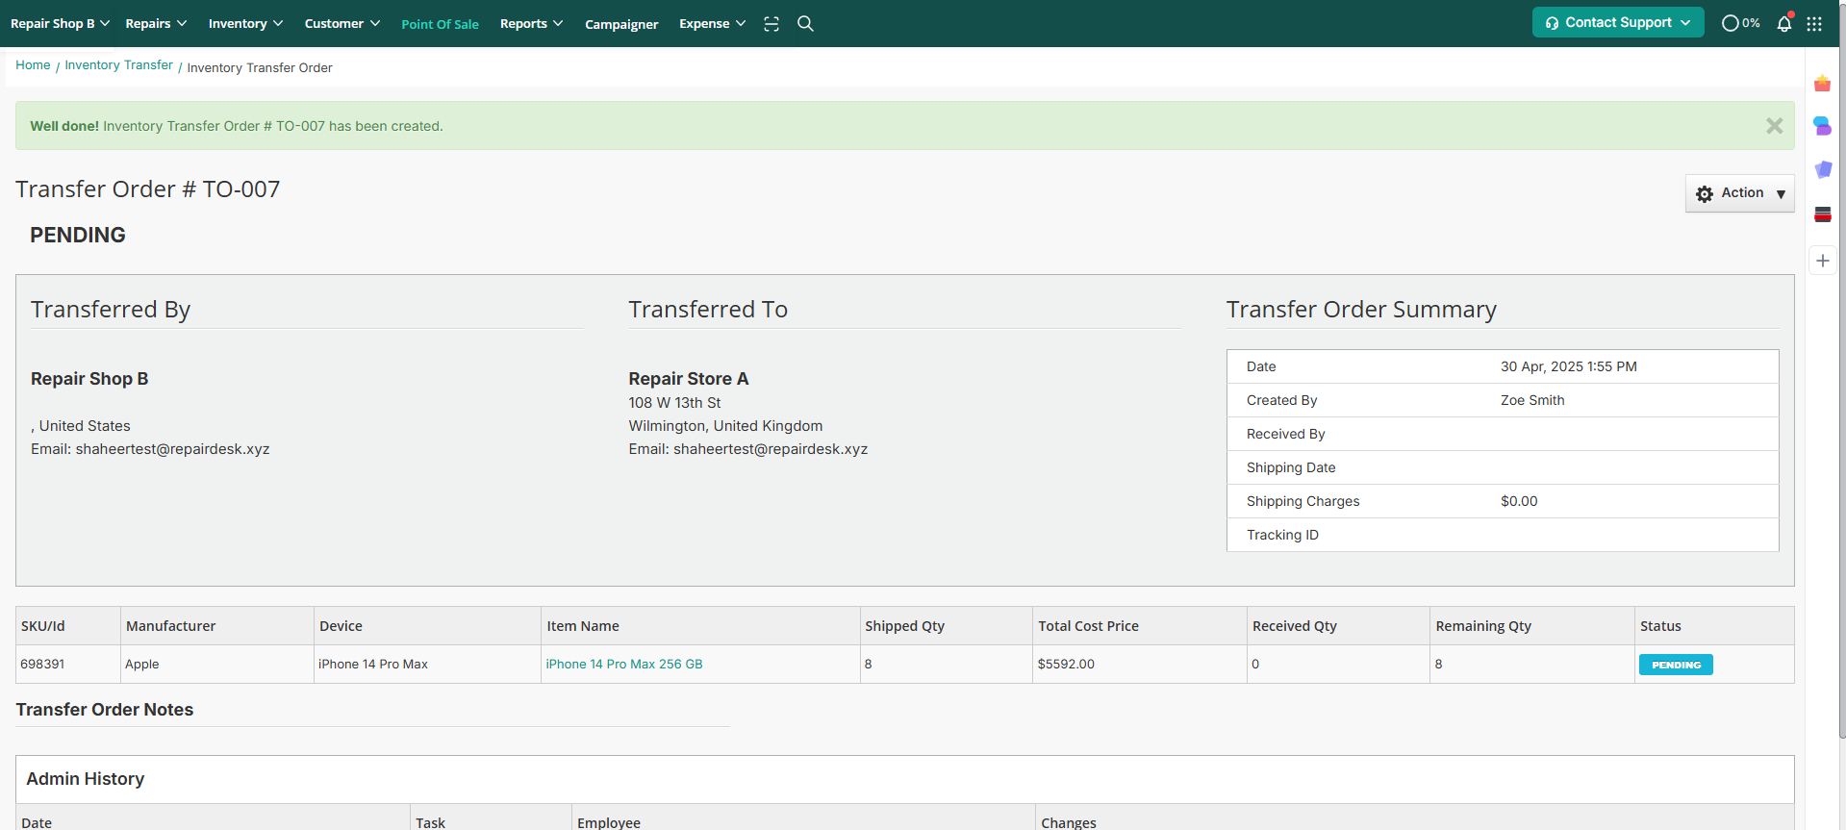Click the Transfer Order # TO-007 heading
Image resolution: width=1846 pixels, height=830 pixels.
148,189
